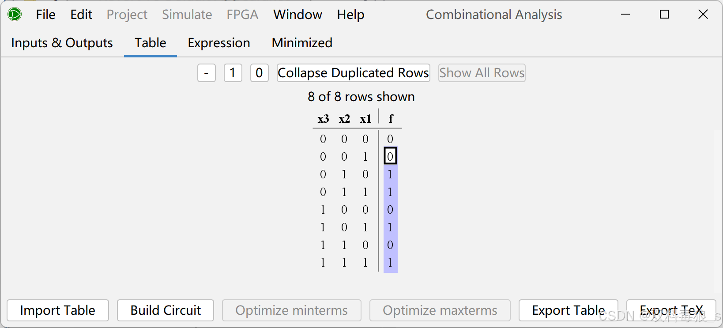Click the Logisim app icon in title bar
723x328 pixels.
click(x=15, y=15)
